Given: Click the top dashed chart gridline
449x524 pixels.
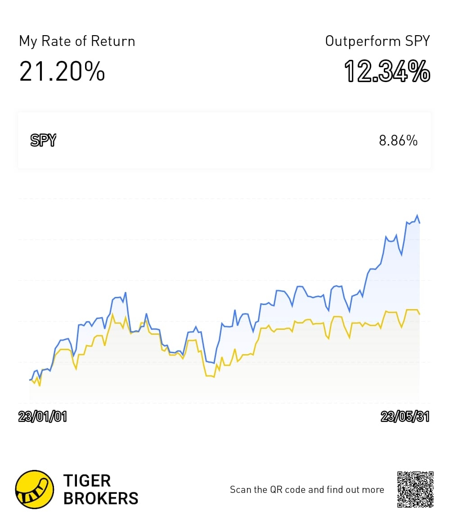Looking at the screenshot, I should (224, 199).
